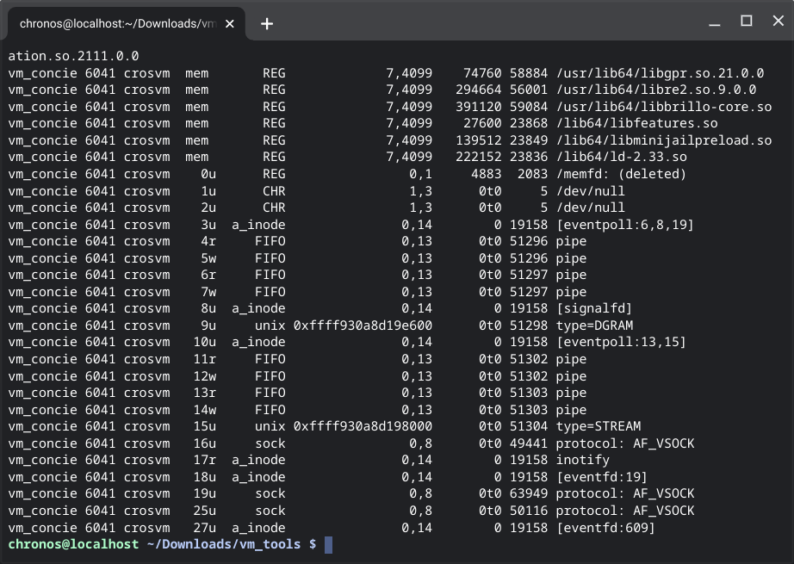Viewport: 794px width, 564px height.
Task: Close the chronos@localhost terminal tab
Action: pyautogui.click(x=229, y=24)
